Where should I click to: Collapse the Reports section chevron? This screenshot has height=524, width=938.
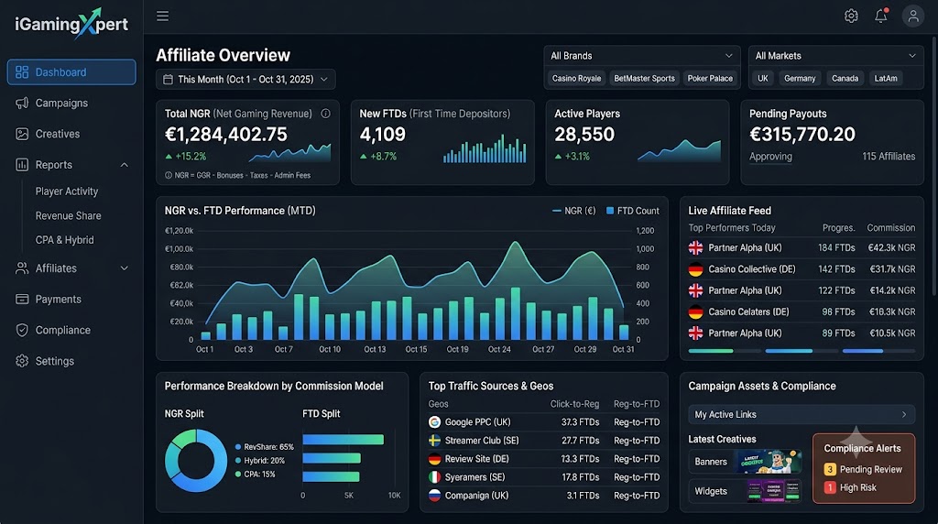click(x=125, y=165)
